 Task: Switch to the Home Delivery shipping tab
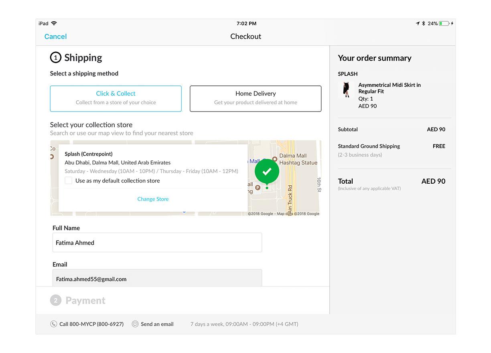tap(255, 98)
